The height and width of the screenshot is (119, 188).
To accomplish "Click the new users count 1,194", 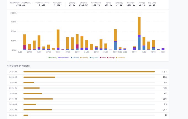I will pos(164,72).
